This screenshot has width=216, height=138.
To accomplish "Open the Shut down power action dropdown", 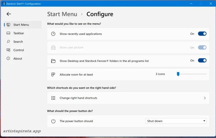I will pos(176,121).
